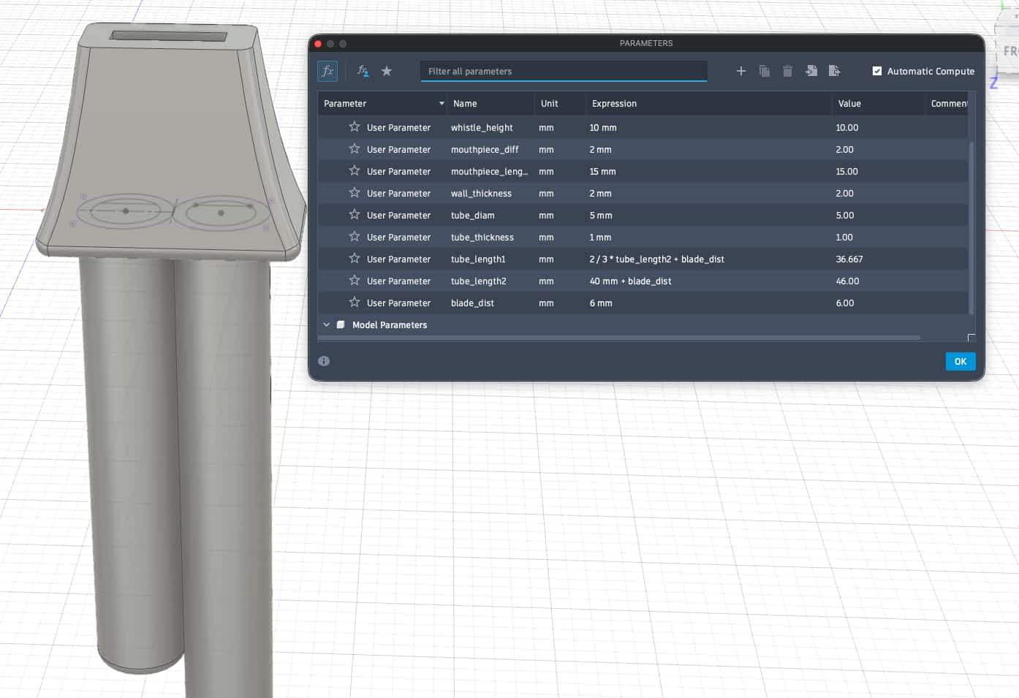The height and width of the screenshot is (698, 1019).
Task: Click the copy parameter icon
Action: point(765,71)
